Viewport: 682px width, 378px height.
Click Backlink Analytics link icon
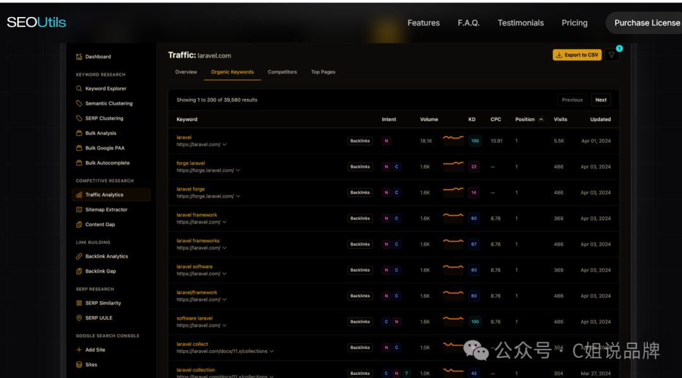[x=79, y=256]
